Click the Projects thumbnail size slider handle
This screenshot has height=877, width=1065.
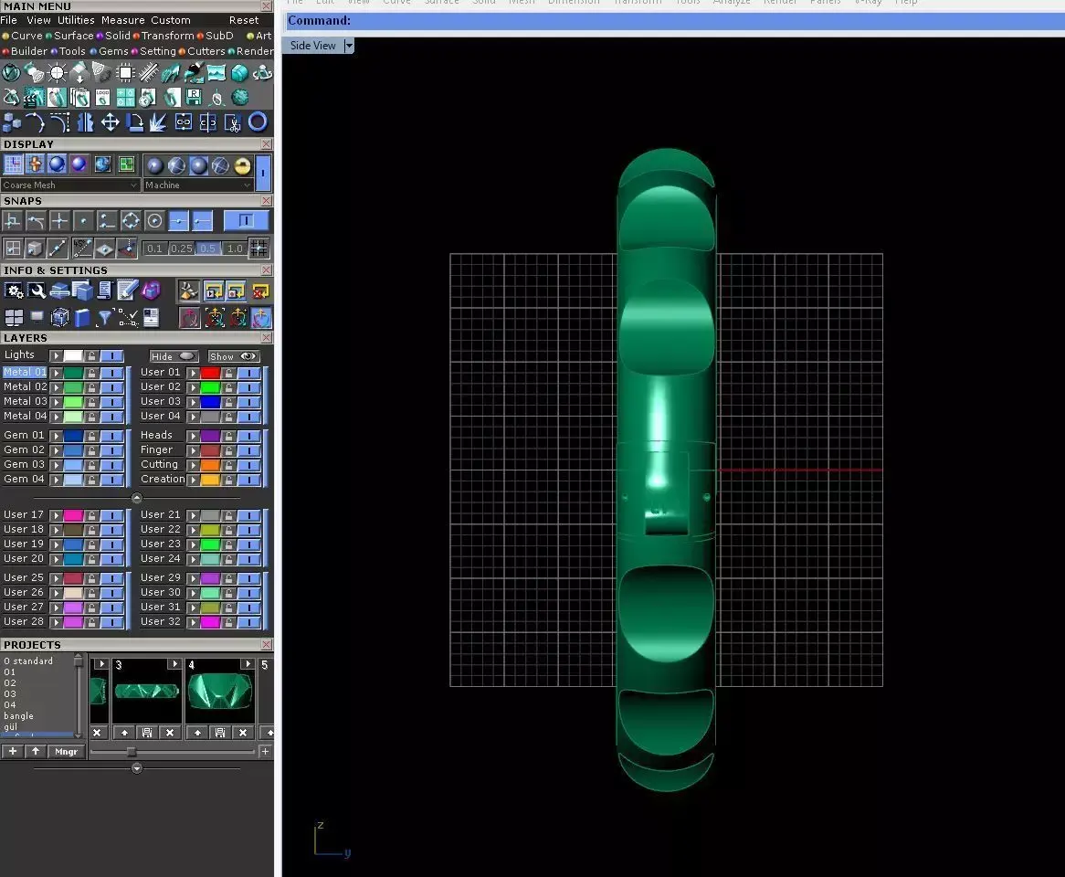pyautogui.click(x=132, y=751)
